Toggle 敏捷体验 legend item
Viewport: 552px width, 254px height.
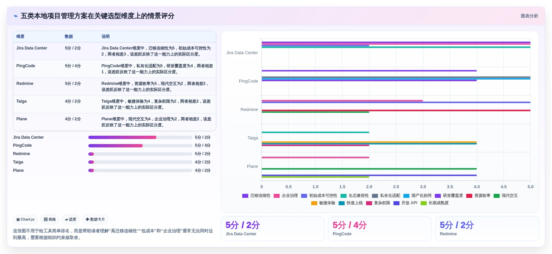click(x=323, y=203)
